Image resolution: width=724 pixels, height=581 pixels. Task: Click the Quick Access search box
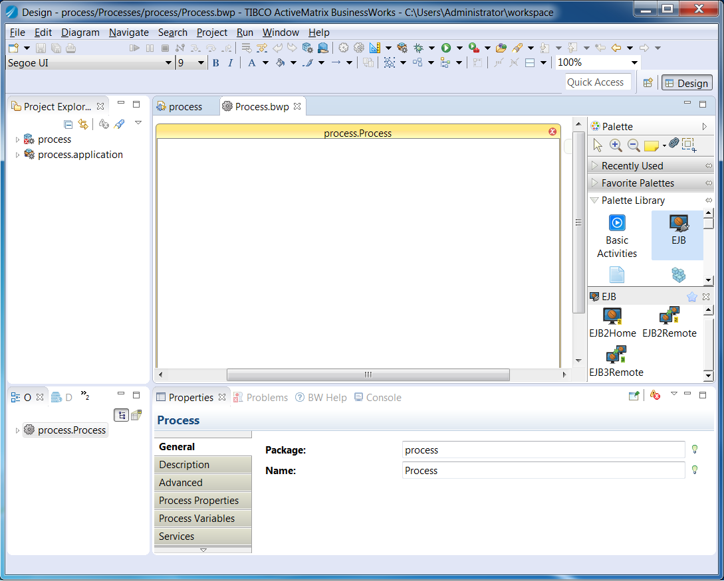tap(598, 82)
